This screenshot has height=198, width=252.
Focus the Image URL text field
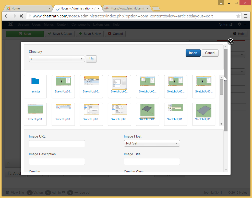coord(57,144)
